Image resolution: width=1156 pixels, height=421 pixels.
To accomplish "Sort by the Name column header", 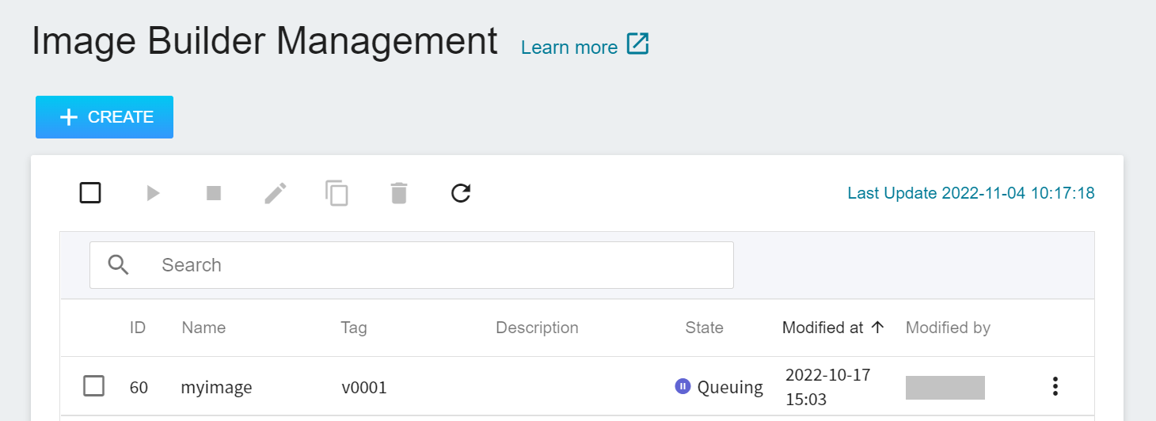I will point(203,328).
